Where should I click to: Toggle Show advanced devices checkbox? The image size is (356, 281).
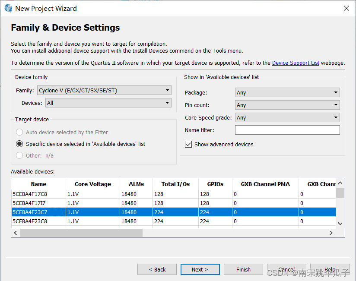(x=188, y=144)
